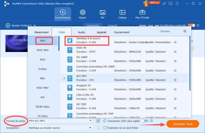Click the Vidéo 4K preset icon
This screenshot has width=205, height=133.
(x=70, y=50)
